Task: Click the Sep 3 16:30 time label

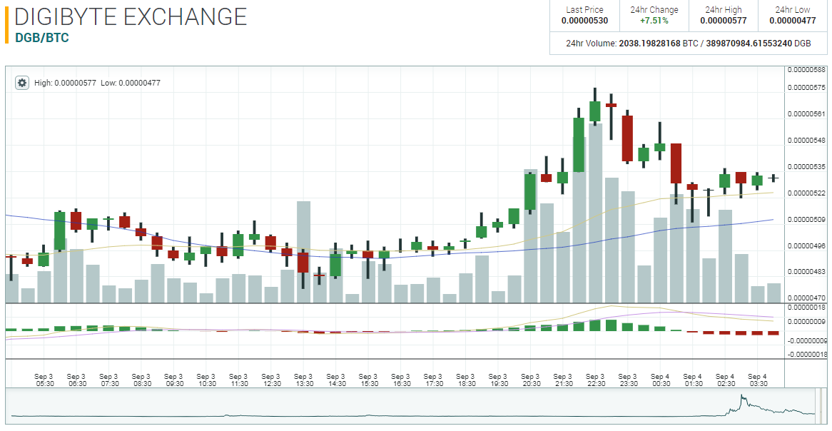Action: click(400, 380)
